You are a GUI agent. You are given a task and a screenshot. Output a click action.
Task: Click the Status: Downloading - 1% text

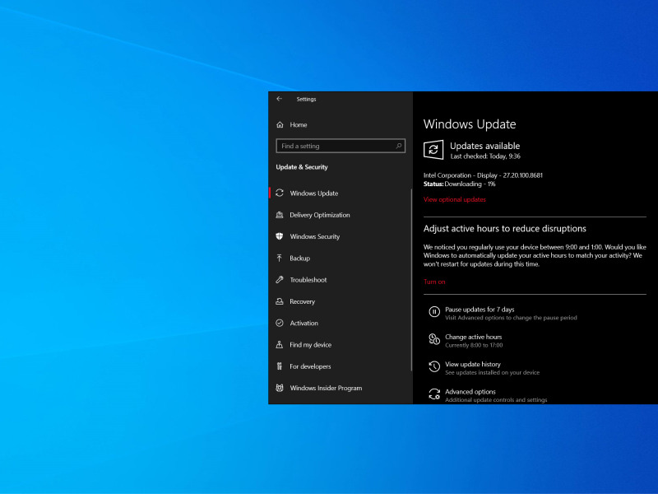tap(459, 184)
